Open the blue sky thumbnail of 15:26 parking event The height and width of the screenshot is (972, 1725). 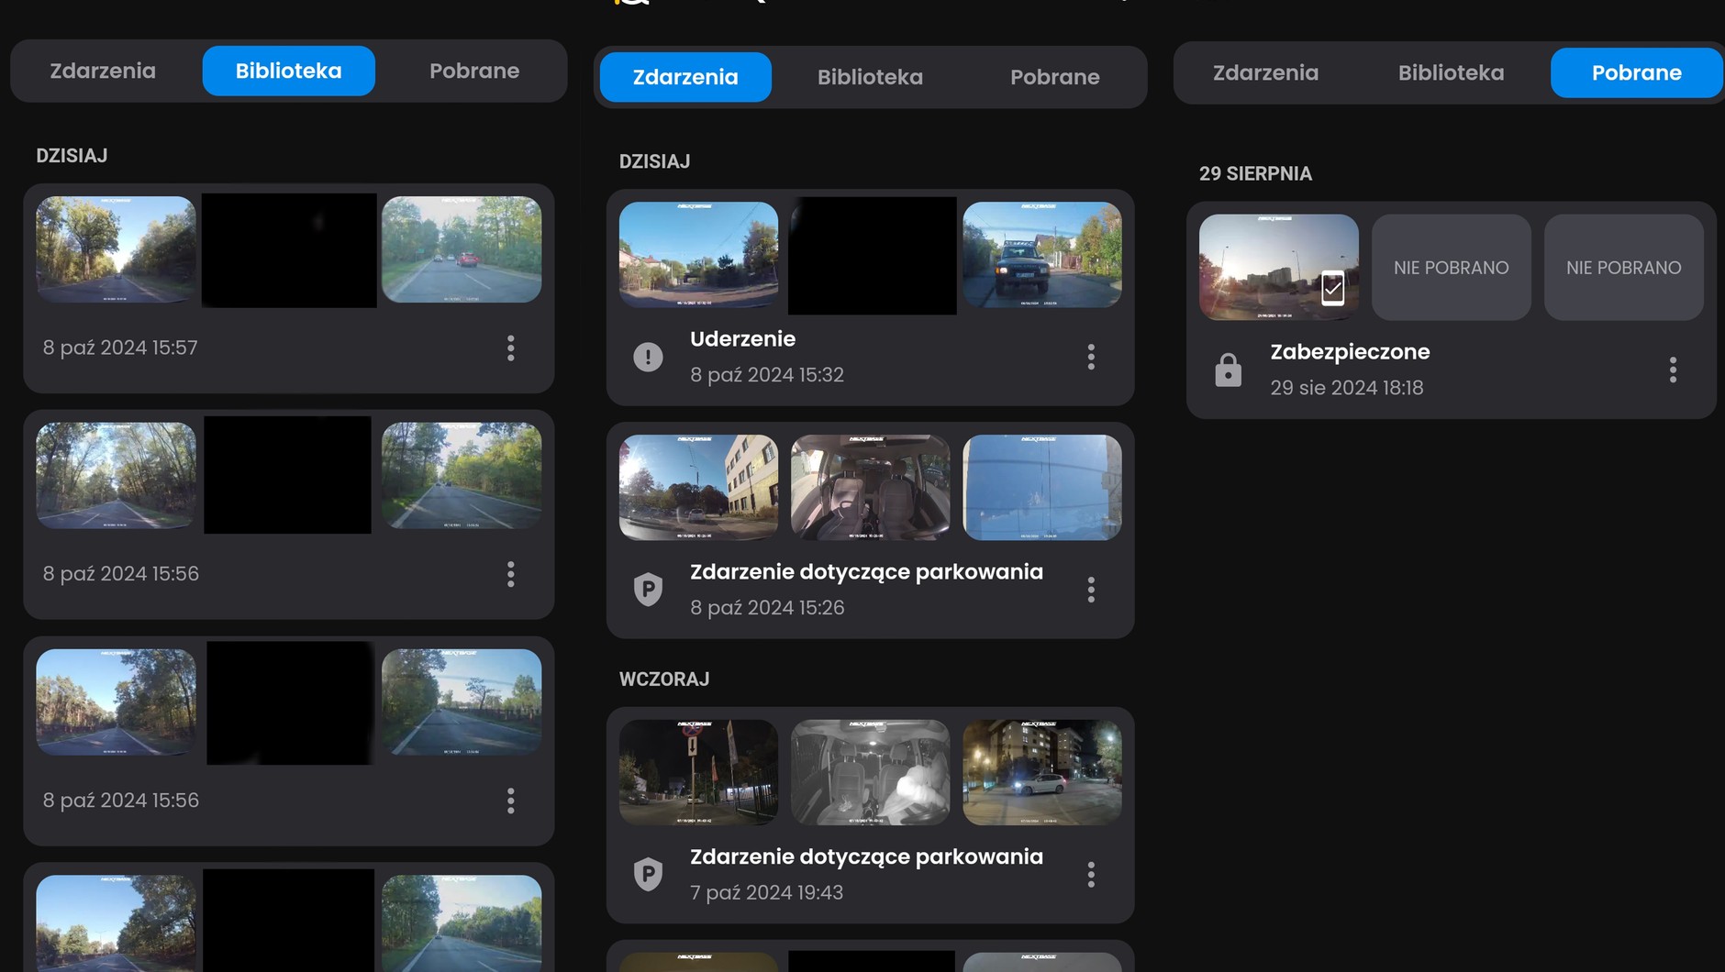point(1042,488)
